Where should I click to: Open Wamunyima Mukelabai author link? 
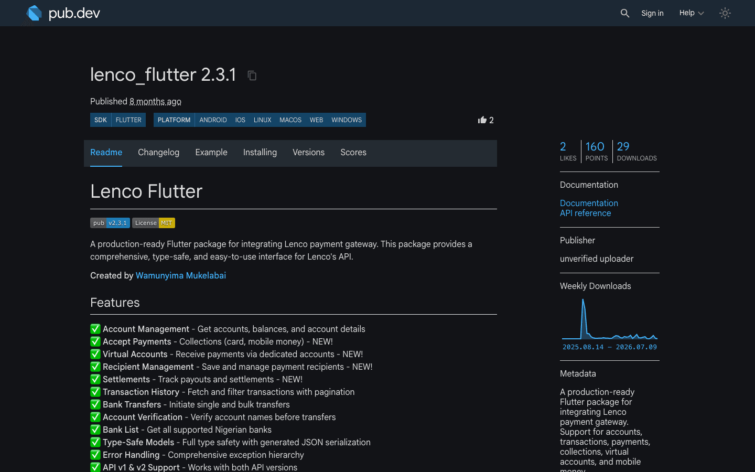[181, 275]
